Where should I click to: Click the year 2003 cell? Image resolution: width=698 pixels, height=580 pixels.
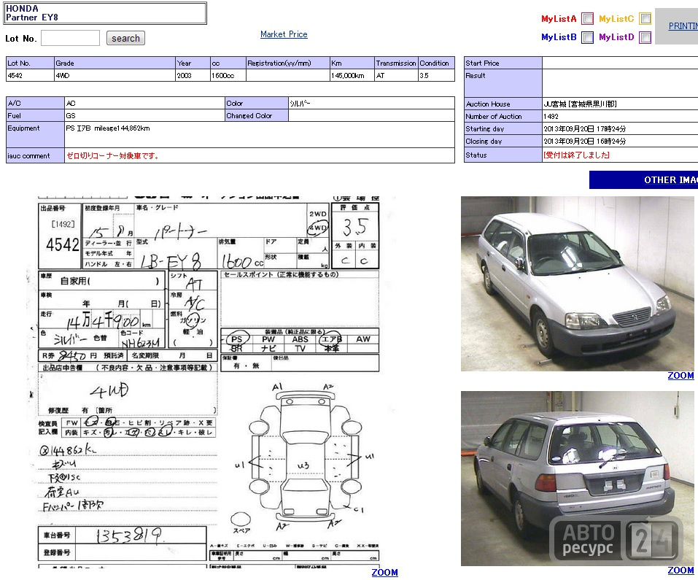pos(193,75)
